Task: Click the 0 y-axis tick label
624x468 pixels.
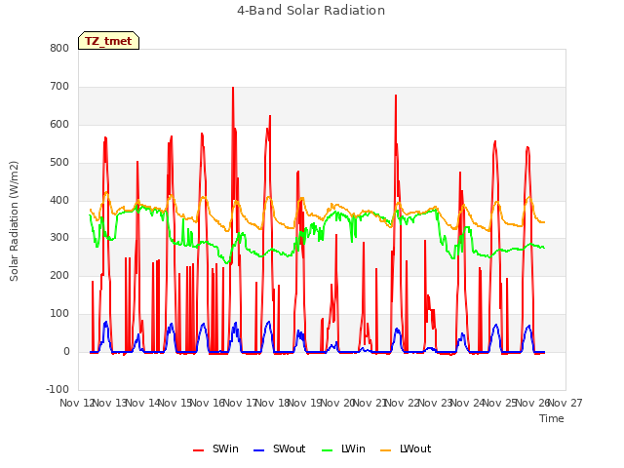Action: point(66,352)
